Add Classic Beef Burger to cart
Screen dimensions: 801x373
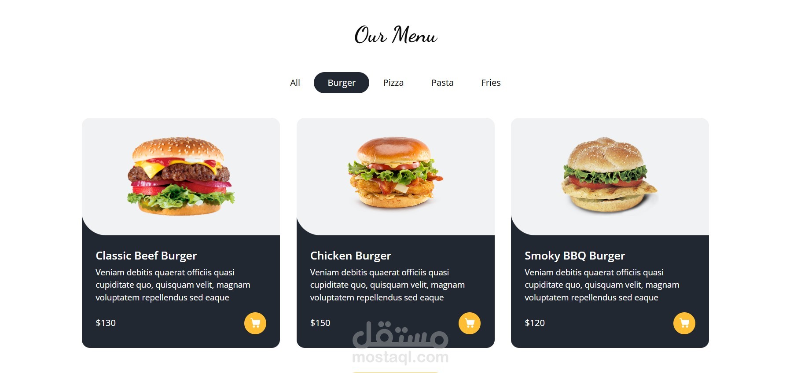255,323
